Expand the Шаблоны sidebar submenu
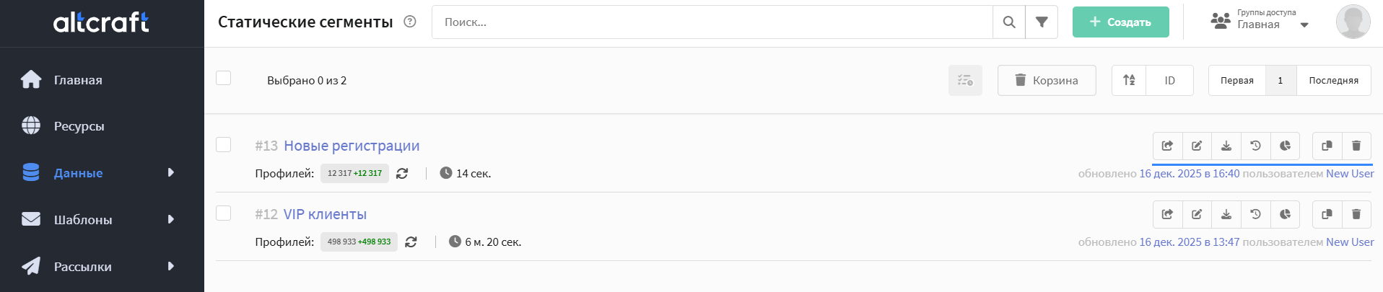1383x292 pixels. pyautogui.click(x=171, y=220)
